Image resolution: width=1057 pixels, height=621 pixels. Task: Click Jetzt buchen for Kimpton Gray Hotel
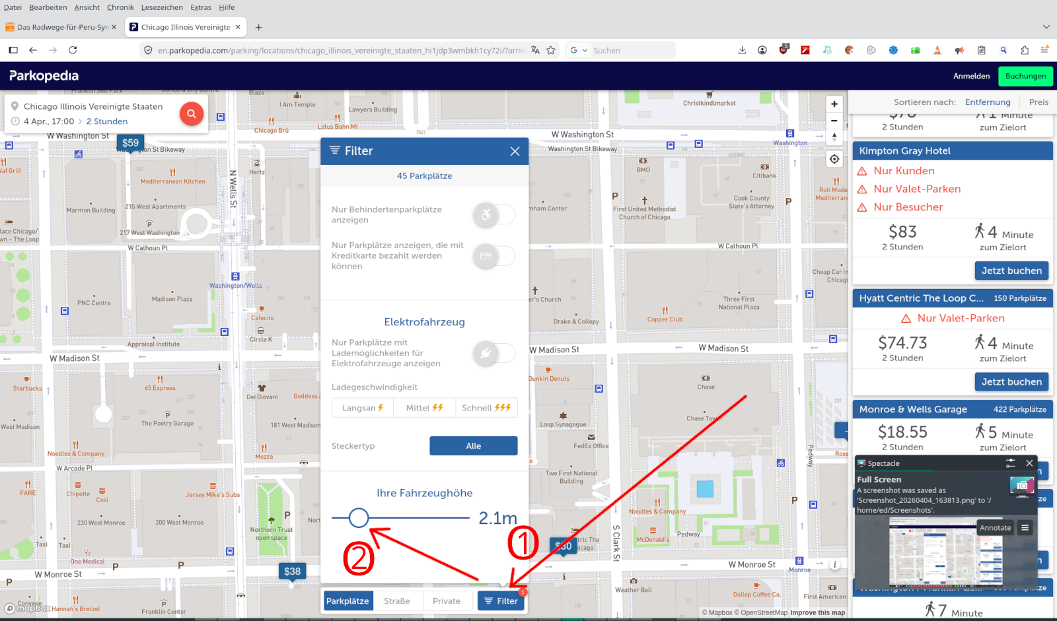[1011, 271]
